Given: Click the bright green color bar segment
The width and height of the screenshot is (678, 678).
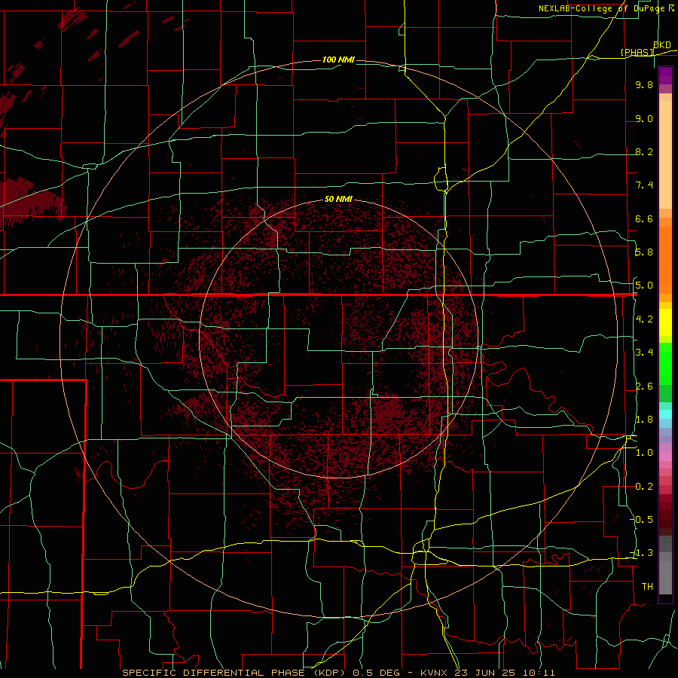Looking at the screenshot, I should [x=665, y=365].
